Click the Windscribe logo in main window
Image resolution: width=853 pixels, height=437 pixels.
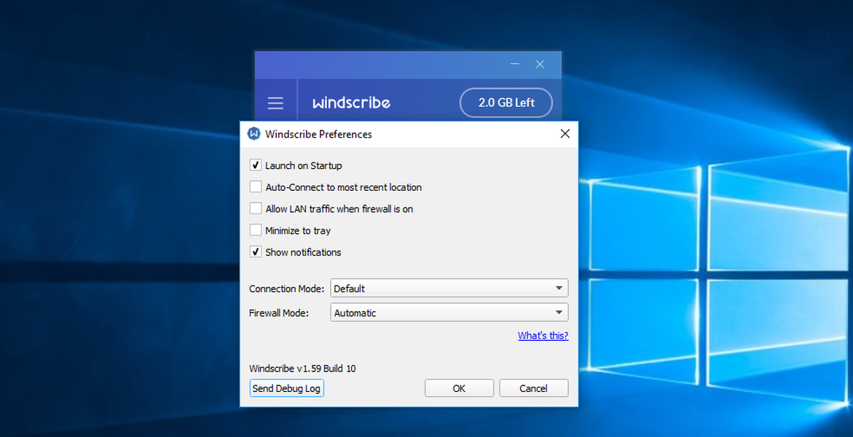(351, 103)
